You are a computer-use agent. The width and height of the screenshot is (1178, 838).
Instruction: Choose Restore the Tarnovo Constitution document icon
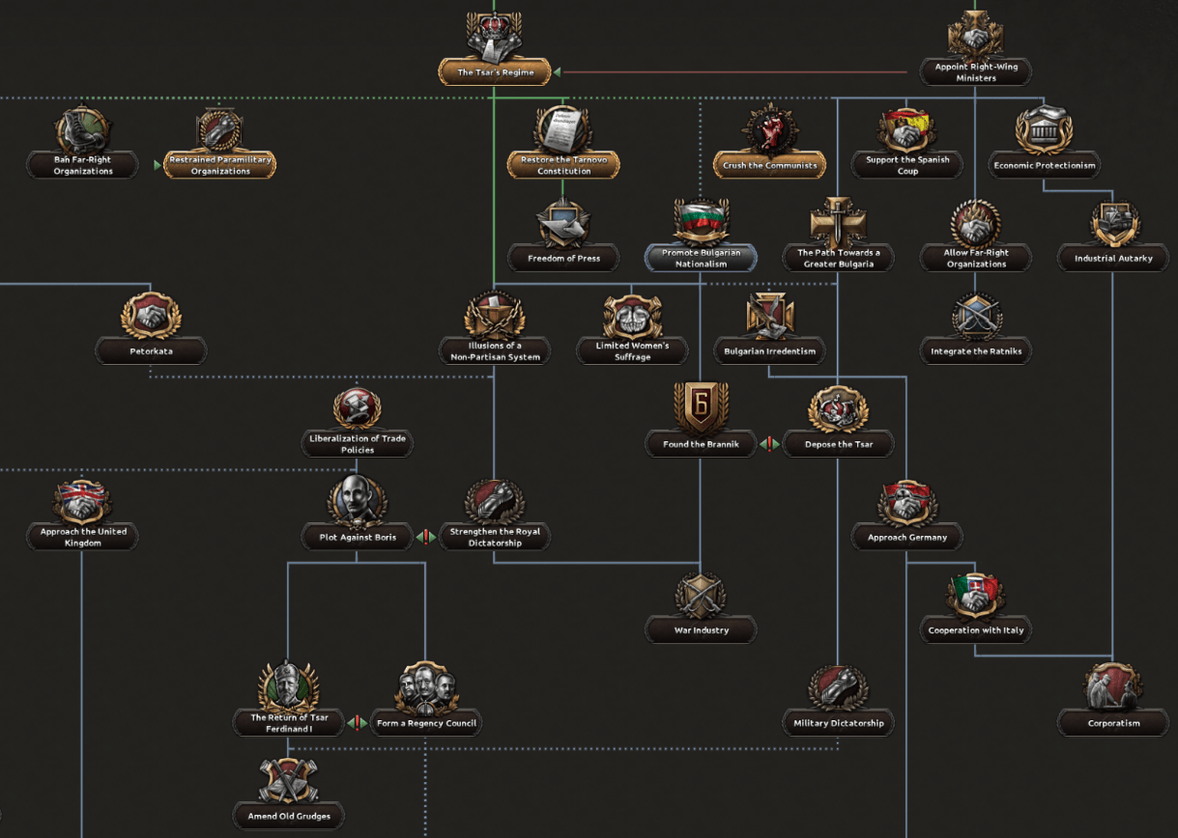coord(563,130)
